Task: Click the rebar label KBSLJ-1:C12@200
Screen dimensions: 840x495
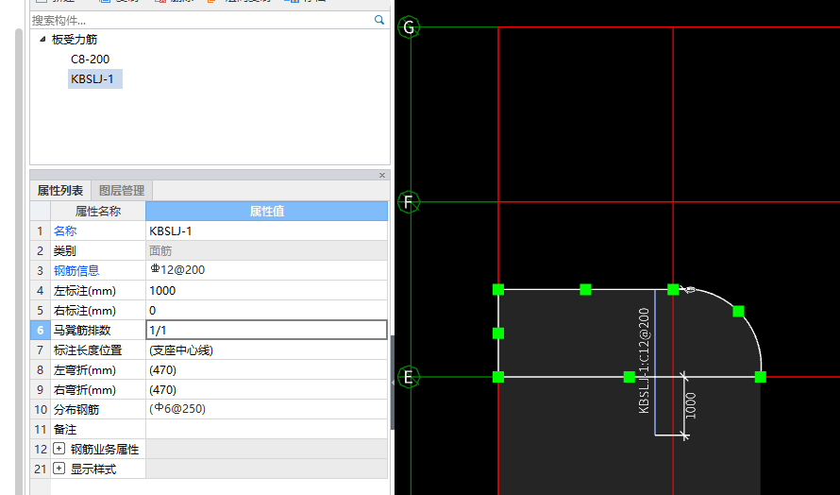Action: tap(644, 361)
